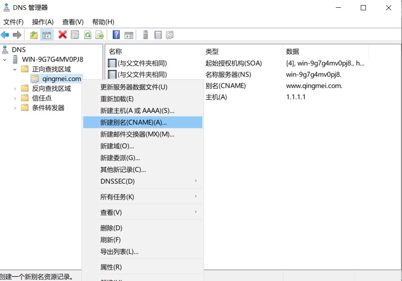Viewport: 402px width, 281px height.
Task: Sort by the 数据 column header
Action: pyautogui.click(x=326, y=51)
